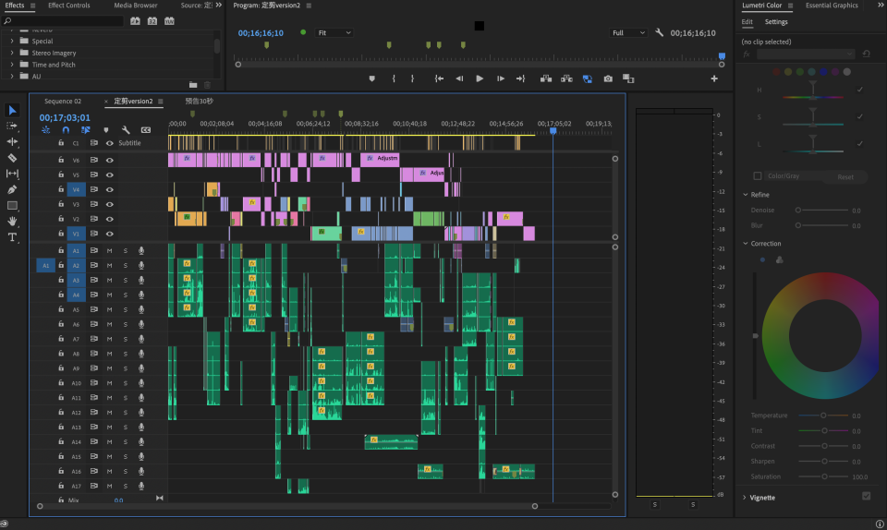Click Export Frame camera icon
Image resolution: width=887 pixels, height=530 pixels.
[608, 79]
